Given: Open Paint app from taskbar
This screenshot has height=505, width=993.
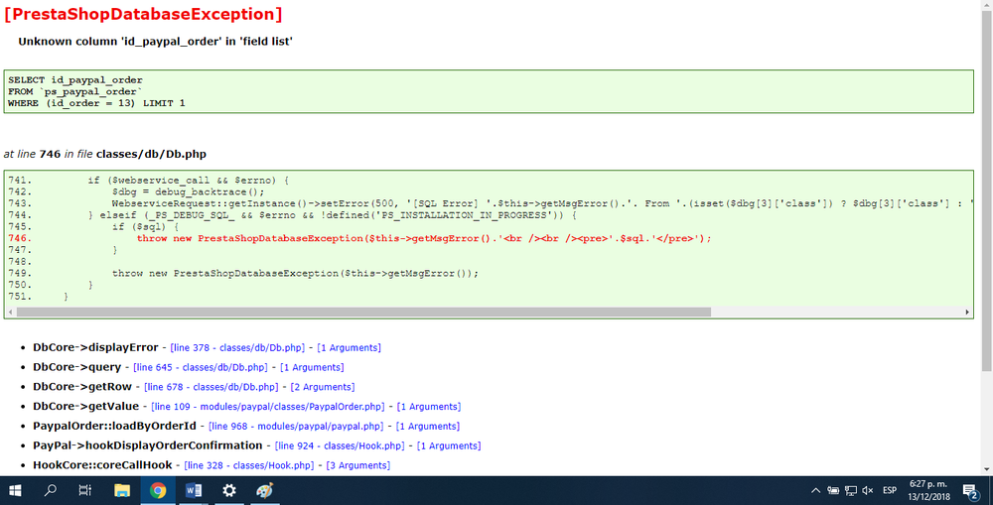Looking at the screenshot, I should click(265, 490).
